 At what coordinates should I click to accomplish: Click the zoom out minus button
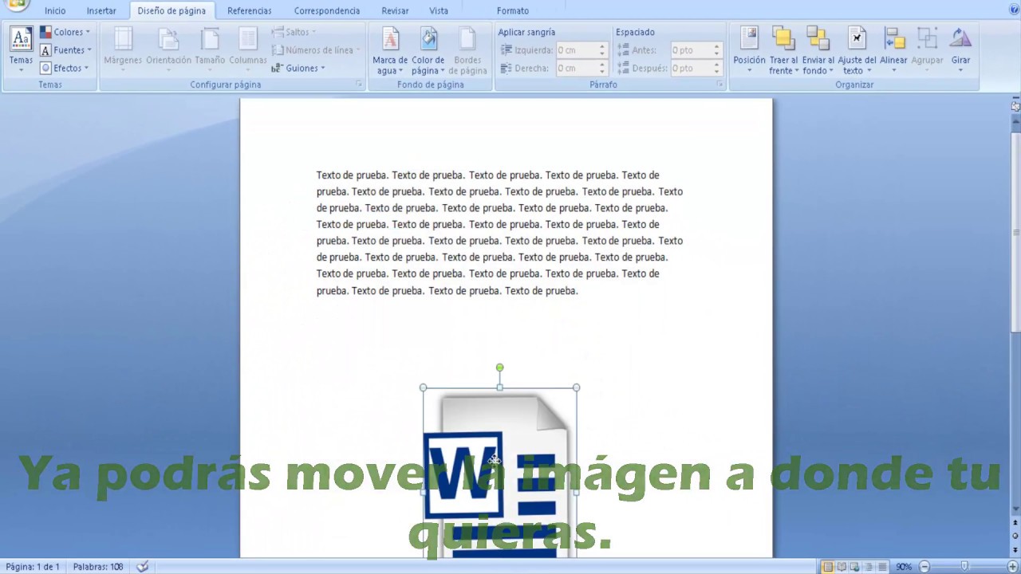pyautogui.click(x=924, y=567)
